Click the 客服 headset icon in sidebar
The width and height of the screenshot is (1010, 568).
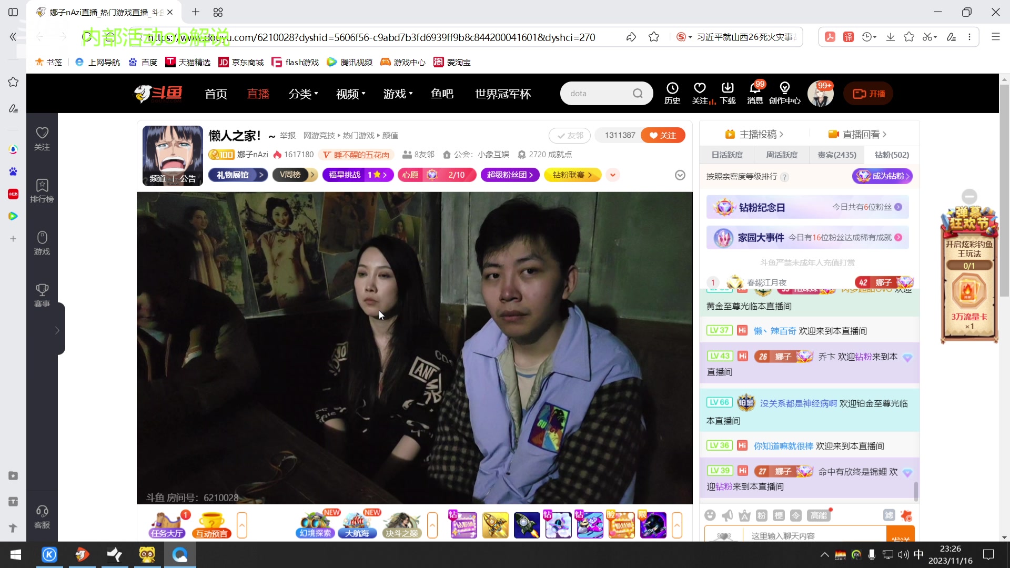tap(42, 514)
